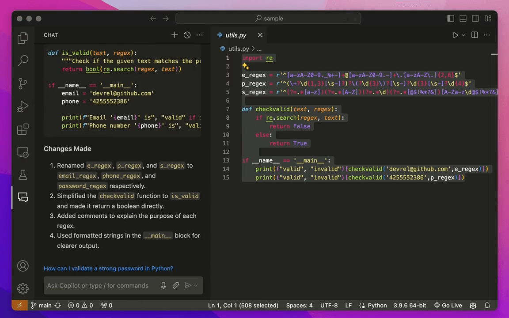Click the email_regex code label
This screenshot has width=509, height=318.
[x=77, y=176]
